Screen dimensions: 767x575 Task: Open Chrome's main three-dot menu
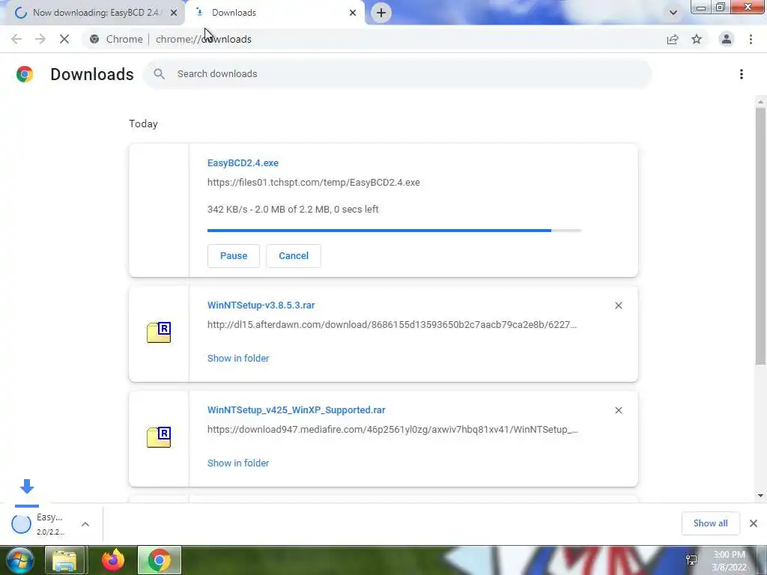tap(751, 39)
